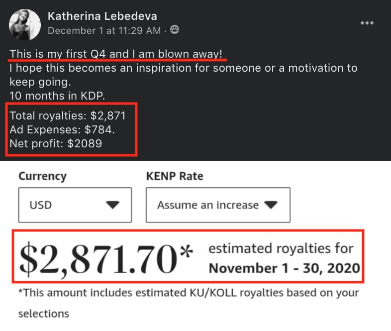Click the December 1 at 11:29 AM timestamp
Screen dimensions: 391x331
[104, 31]
